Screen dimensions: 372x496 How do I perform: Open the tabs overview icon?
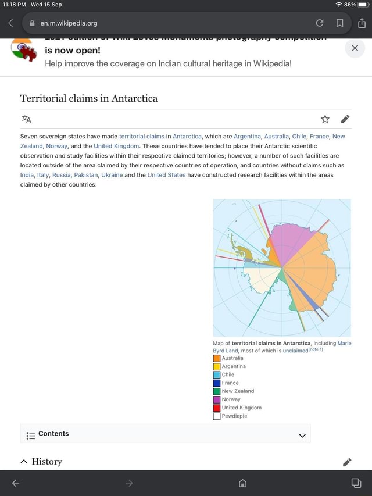pyautogui.click(x=356, y=483)
